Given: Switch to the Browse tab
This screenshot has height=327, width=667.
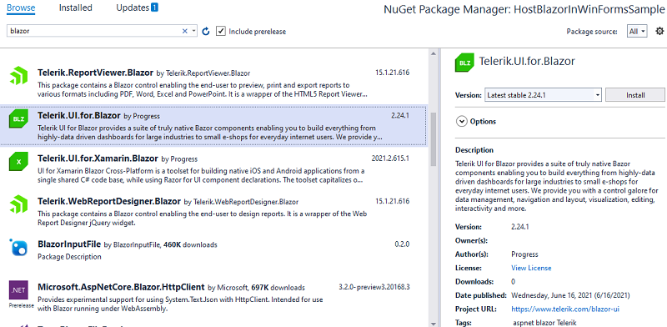Looking at the screenshot, I should [x=21, y=8].
